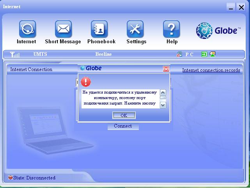Minimize the Internet window
The image size is (250, 188).
[231, 7]
